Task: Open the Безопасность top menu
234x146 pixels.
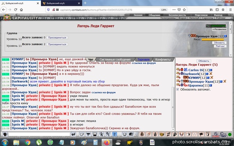Action: 177,15
